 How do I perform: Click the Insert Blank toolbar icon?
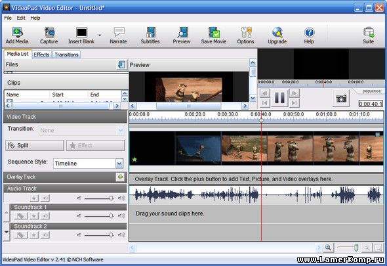[81, 35]
